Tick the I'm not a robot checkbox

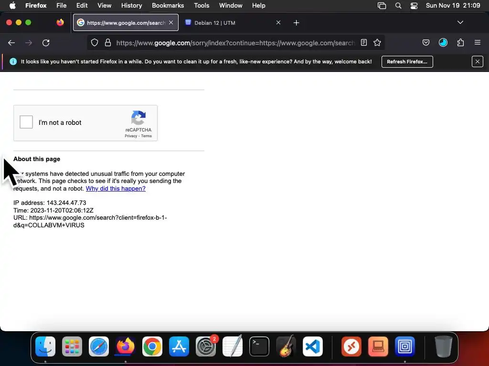(26, 122)
